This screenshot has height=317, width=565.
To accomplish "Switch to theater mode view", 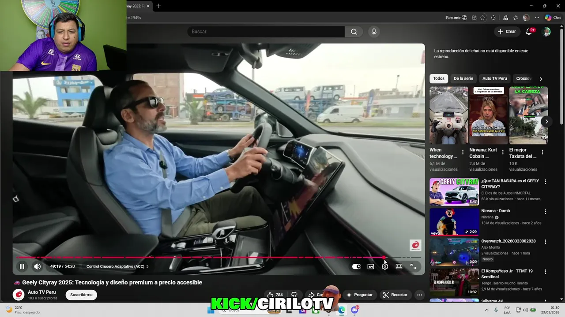I will [399, 266].
